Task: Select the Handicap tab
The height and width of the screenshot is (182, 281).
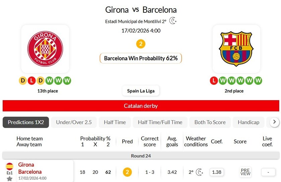Action: coord(249,122)
